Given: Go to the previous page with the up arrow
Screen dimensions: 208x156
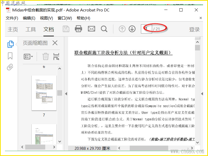Looking at the screenshot, I should (x=122, y=29).
